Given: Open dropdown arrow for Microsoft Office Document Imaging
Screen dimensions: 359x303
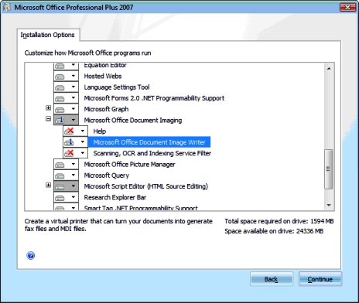Looking at the screenshot, I should (74, 121).
